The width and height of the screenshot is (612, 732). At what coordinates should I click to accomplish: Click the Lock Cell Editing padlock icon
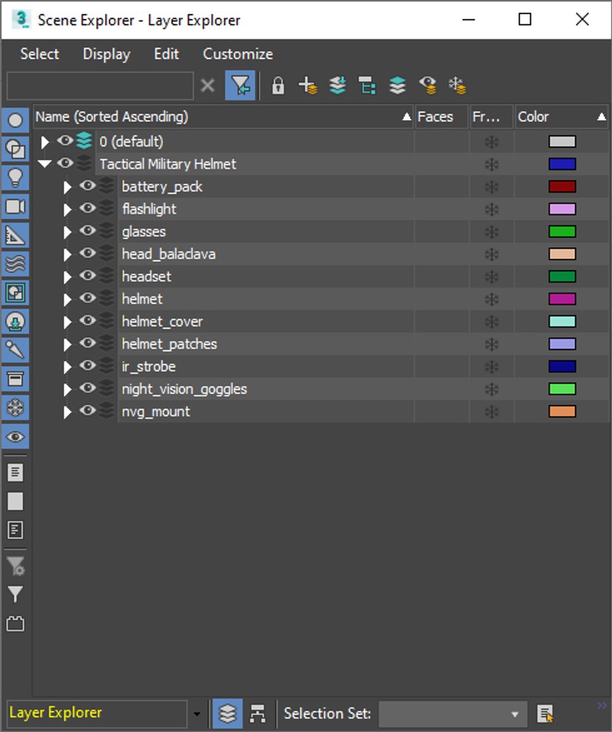click(x=278, y=86)
